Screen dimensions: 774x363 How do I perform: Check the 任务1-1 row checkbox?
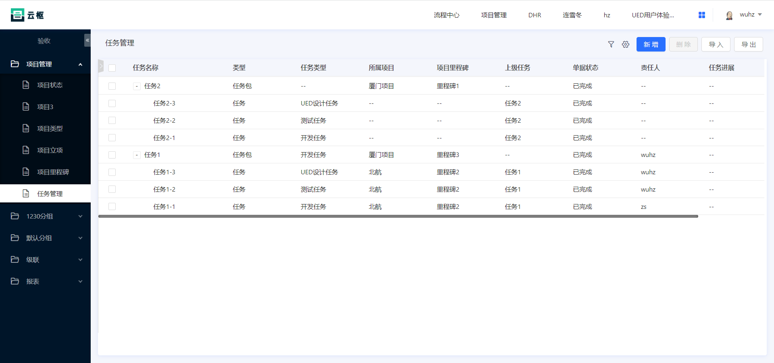(x=112, y=206)
